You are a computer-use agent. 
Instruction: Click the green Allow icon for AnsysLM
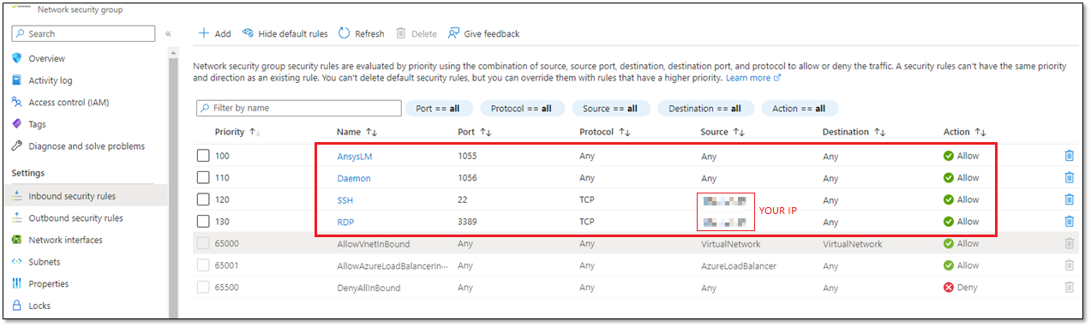point(949,156)
